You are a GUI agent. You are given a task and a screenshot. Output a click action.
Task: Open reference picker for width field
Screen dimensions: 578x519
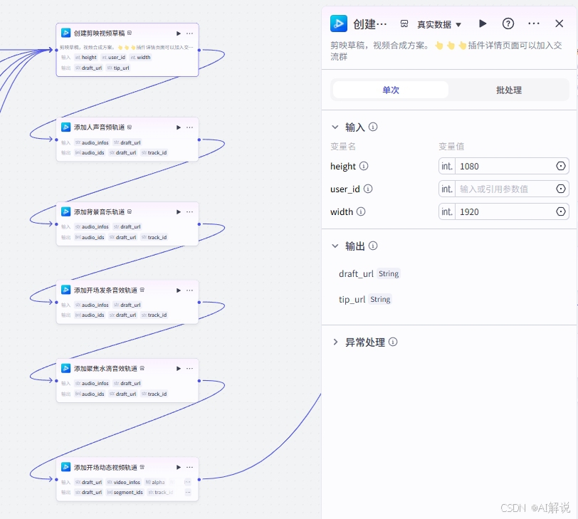[x=561, y=212]
